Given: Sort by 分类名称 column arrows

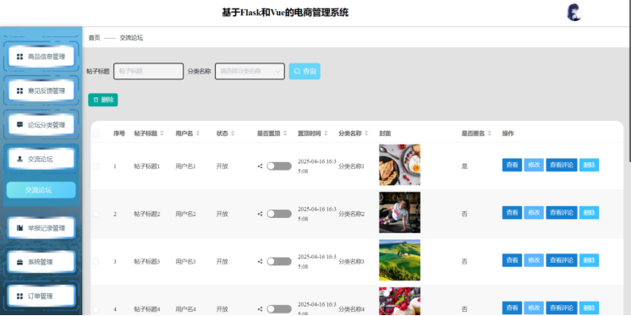Looking at the screenshot, I should coord(366,133).
